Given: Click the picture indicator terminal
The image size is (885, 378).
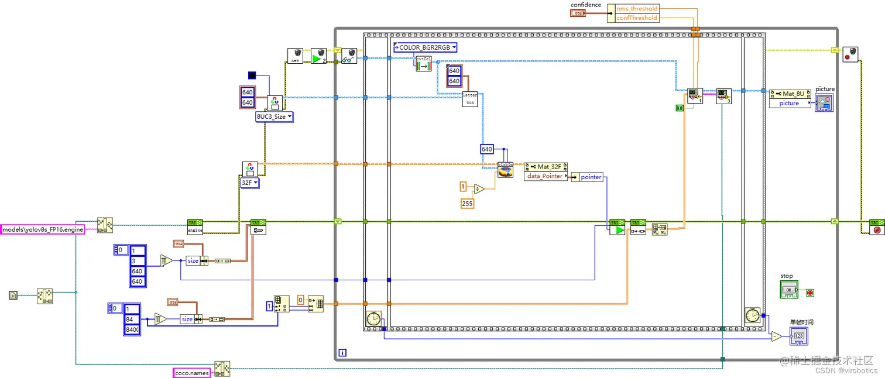Looking at the screenshot, I should (x=824, y=103).
